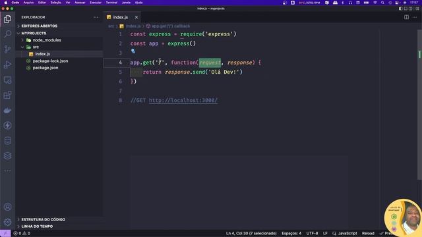Open the Thunder Client lightning icon

(x=7, y=126)
